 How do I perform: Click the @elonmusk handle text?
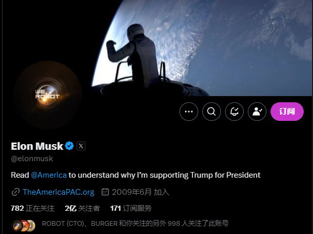[32, 159]
